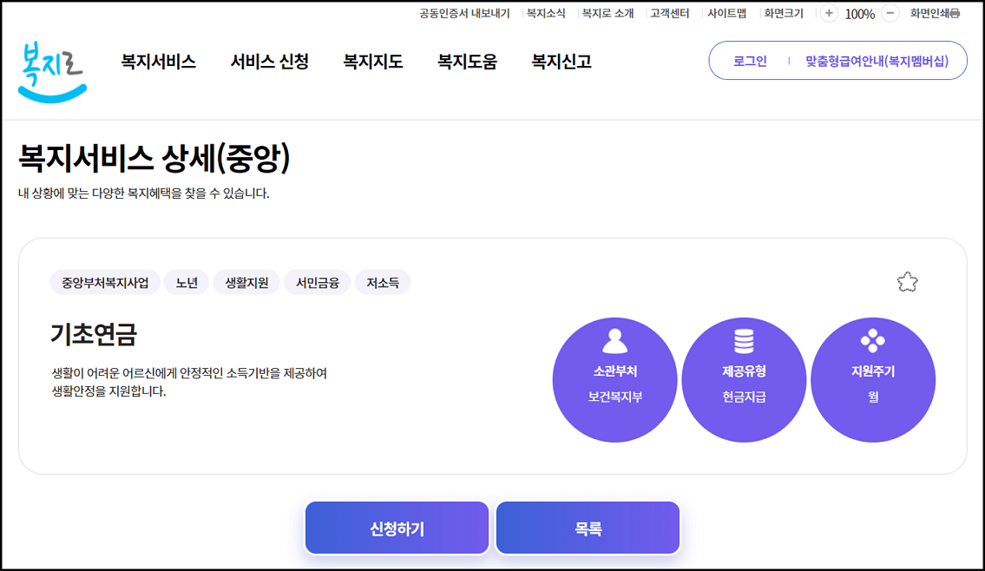Select the 노년 tag chip
This screenshot has width=985, height=571.
[186, 281]
